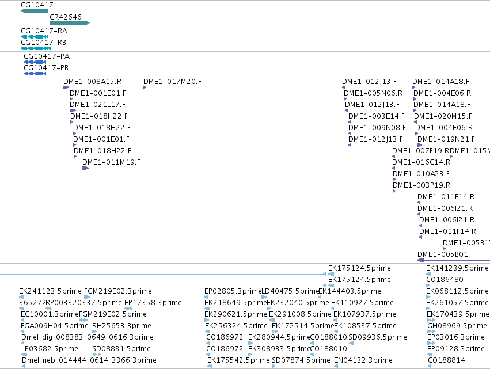Select the EP09128.3prime label
The width and height of the screenshot is (490, 369).
pos(455,349)
